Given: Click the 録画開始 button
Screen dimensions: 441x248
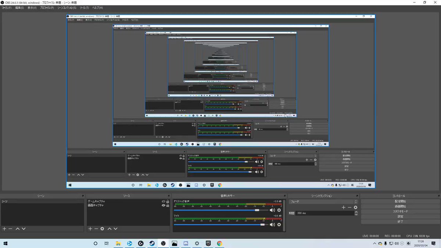Looking at the screenshot, I should click(400, 206).
